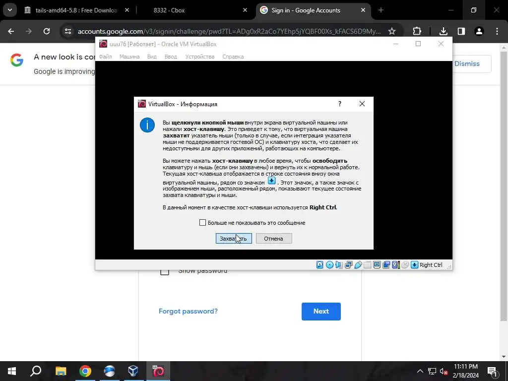Click the question mark help button in dialog title
The height and width of the screenshot is (381, 508).
339,104
